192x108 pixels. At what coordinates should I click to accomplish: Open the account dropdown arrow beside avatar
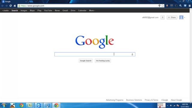[x=184, y=17]
